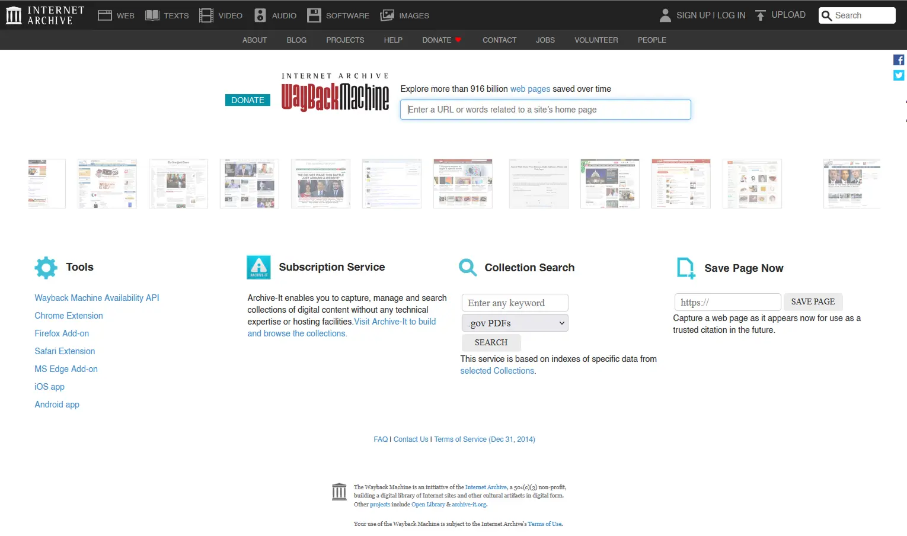Focus the Wayback URL search field
907x536 pixels.
(x=545, y=110)
